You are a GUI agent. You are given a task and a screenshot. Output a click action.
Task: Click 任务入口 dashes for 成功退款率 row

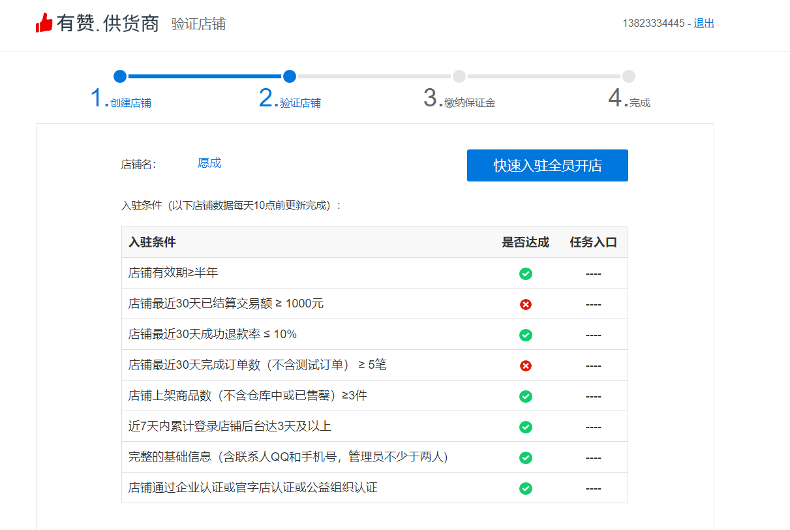(x=594, y=335)
